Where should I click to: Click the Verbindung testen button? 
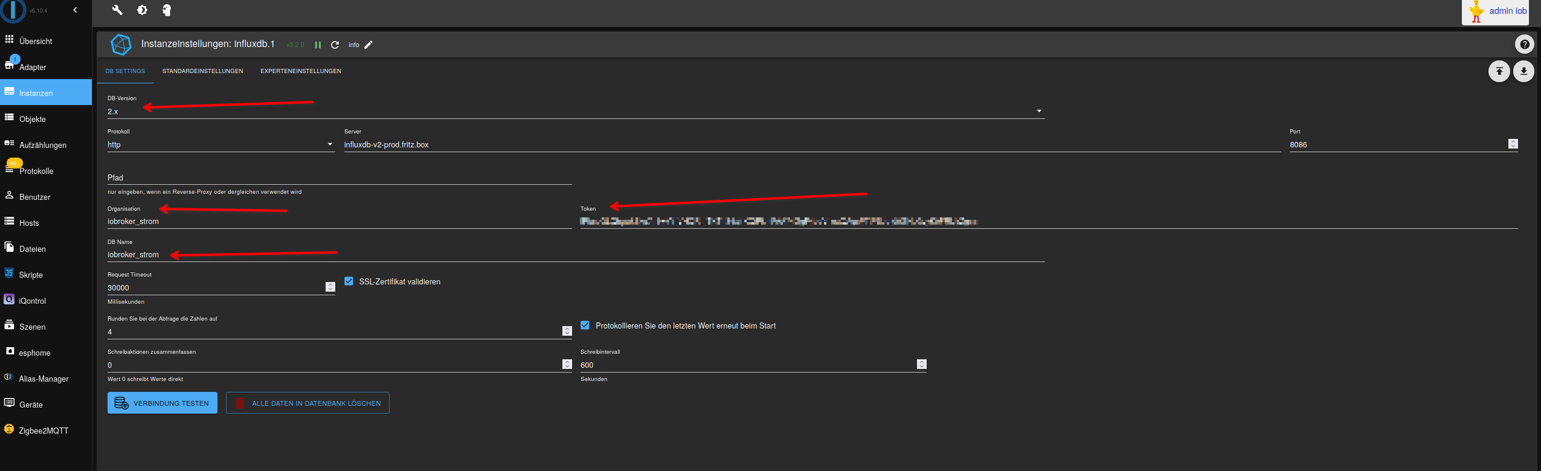[x=162, y=403]
